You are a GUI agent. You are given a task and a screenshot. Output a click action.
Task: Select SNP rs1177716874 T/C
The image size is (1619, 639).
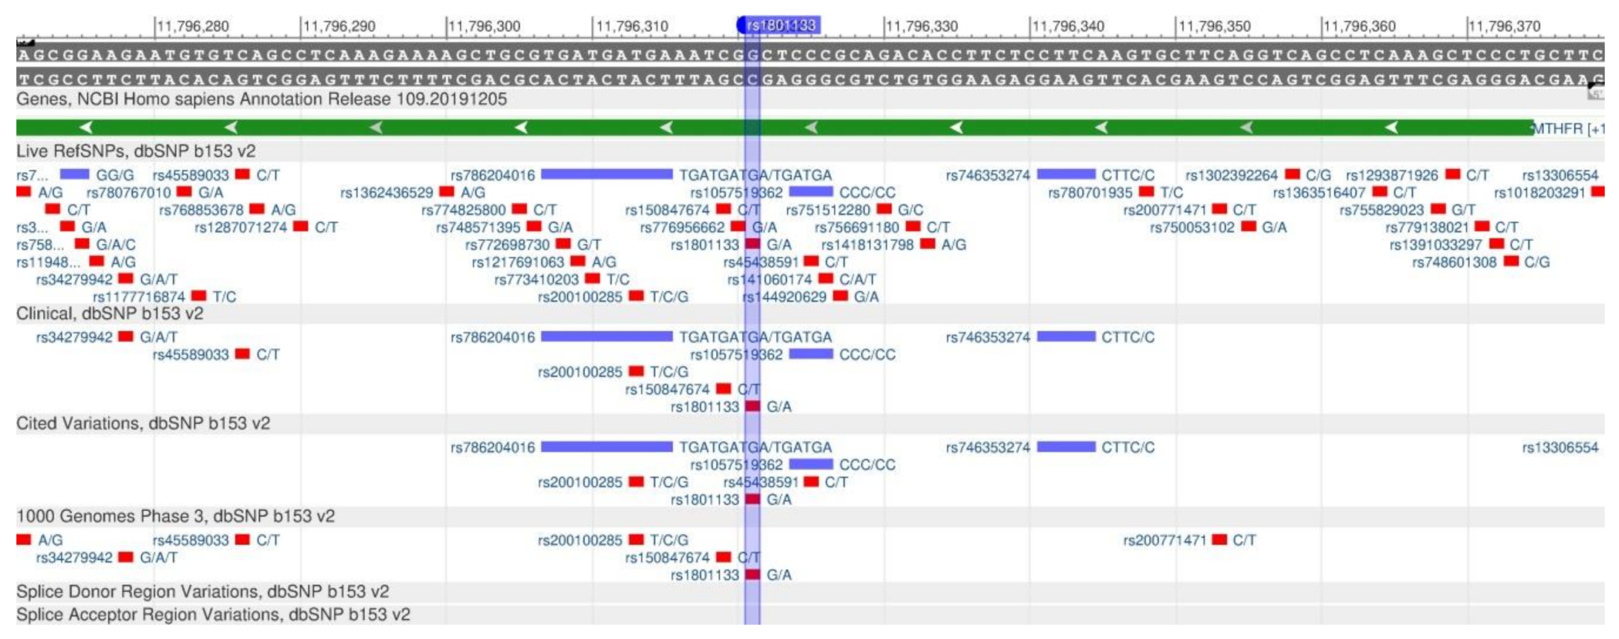pos(199,297)
